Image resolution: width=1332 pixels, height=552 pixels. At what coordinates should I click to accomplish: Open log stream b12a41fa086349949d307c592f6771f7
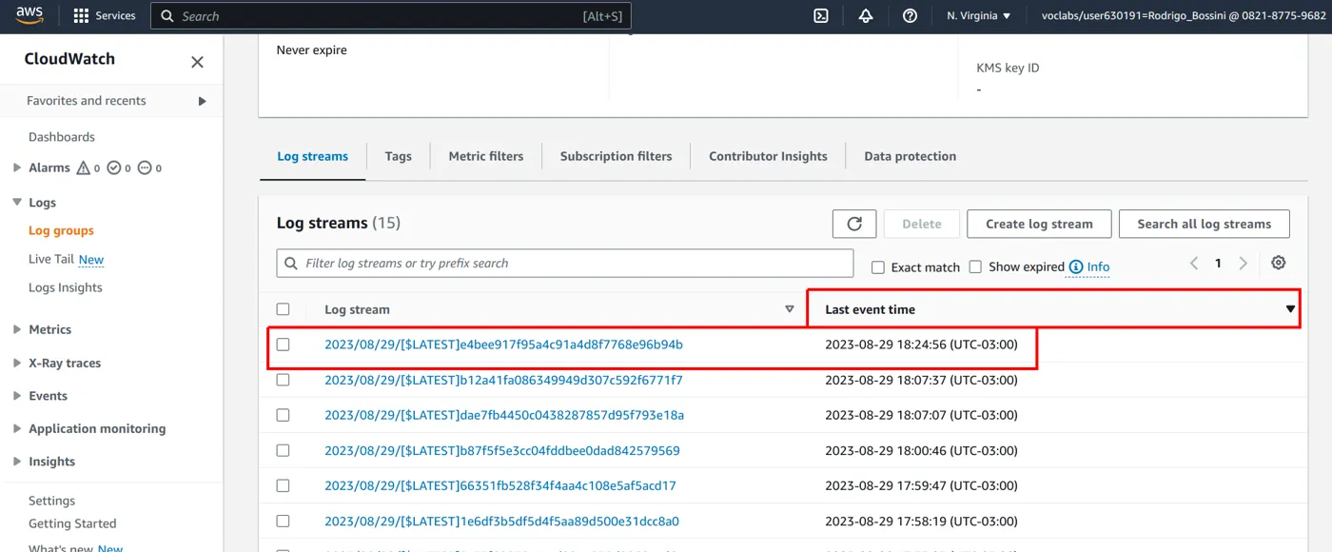(503, 380)
